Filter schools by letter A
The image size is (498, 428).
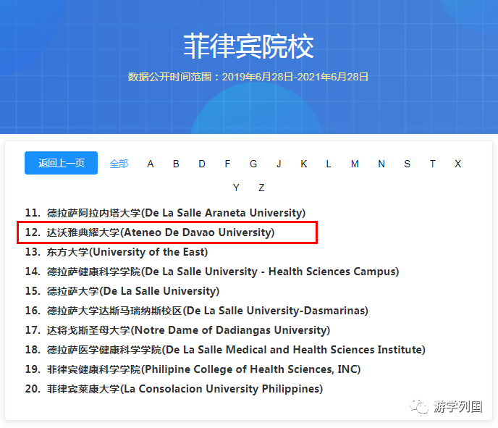pos(151,164)
